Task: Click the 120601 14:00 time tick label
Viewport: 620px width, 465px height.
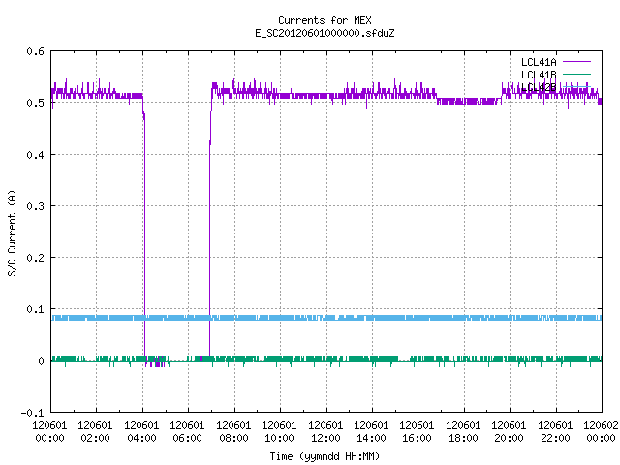Action: tap(371, 432)
